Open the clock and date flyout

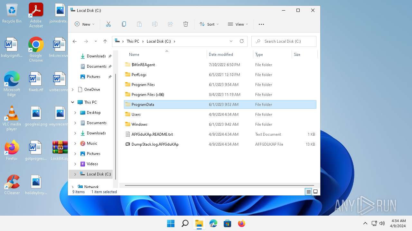(x=398, y=223)
